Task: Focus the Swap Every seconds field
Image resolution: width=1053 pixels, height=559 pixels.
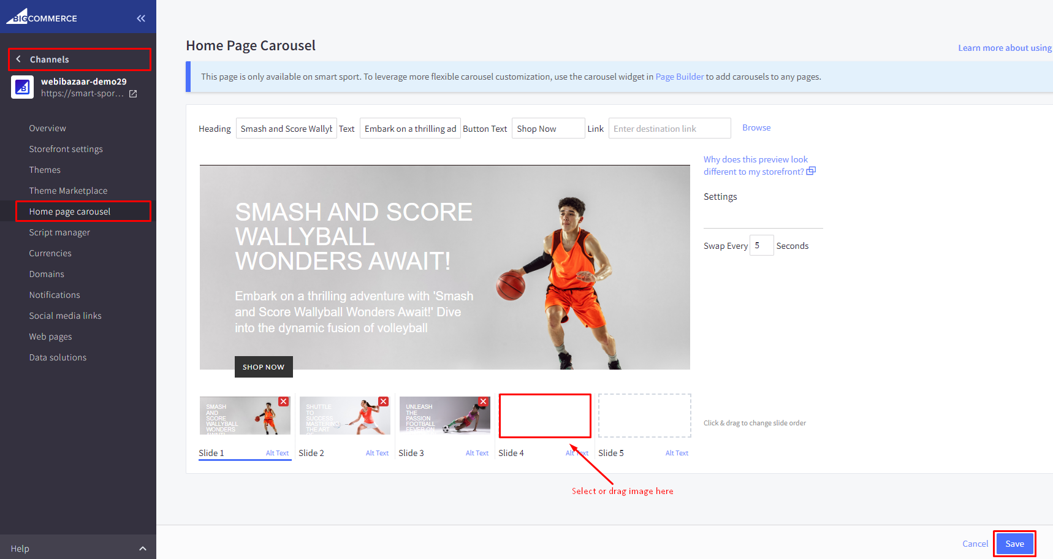Action: click(761, 245)
